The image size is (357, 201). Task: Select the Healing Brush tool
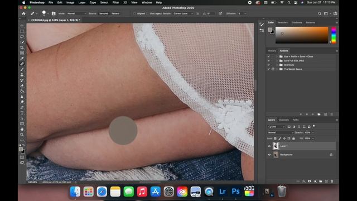click(22, 64)
